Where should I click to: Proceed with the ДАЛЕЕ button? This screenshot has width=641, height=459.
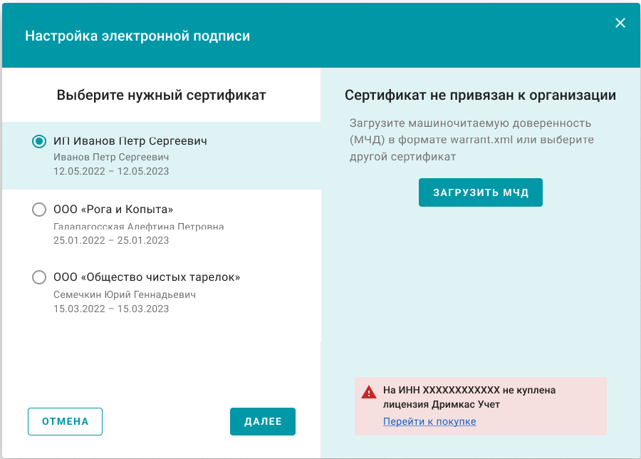tap(263, 421)
